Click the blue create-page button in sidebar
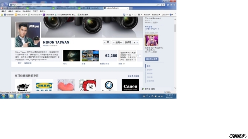This screenshot has height=139, width=248. coord(152,59)
